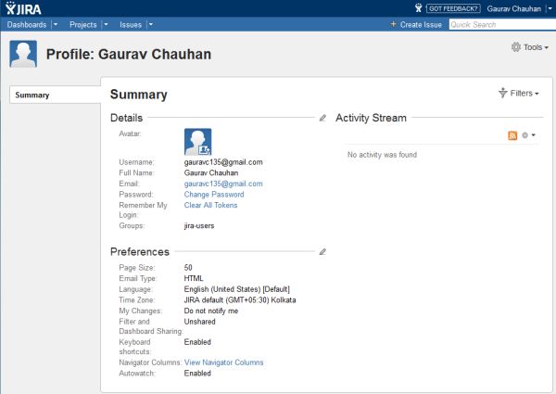Click Create Issue
Viewport: 556px width, 394px height.
(421, 25)
